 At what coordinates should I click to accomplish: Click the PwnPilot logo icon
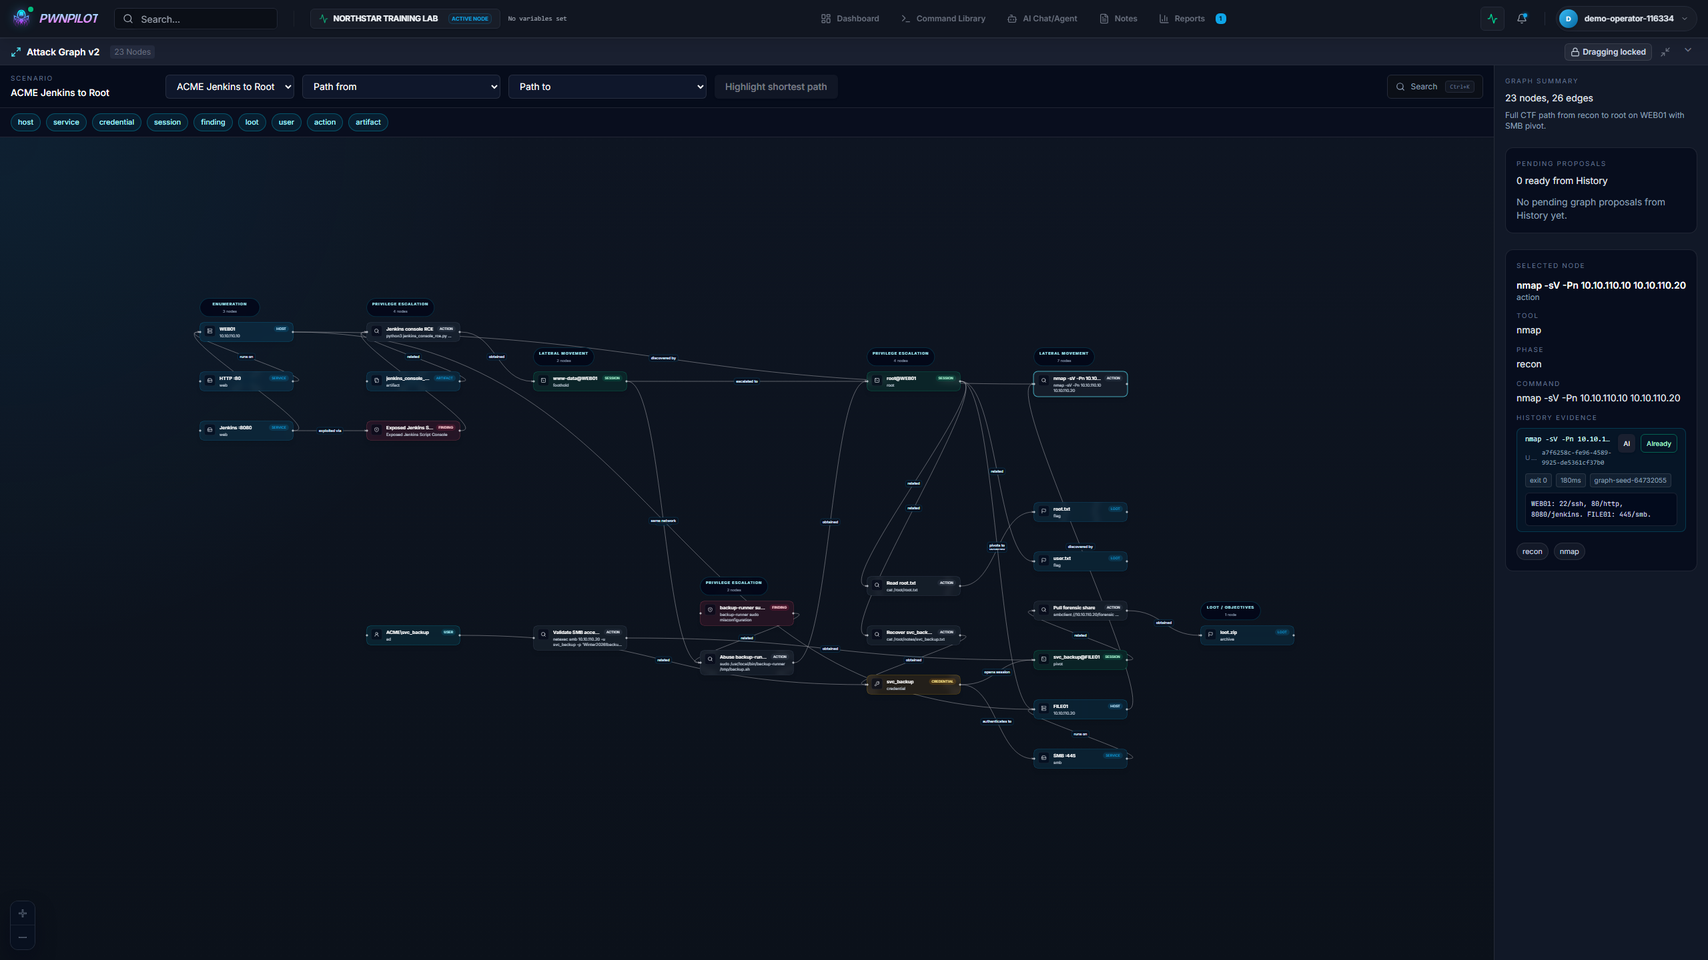tap(22, 17)
